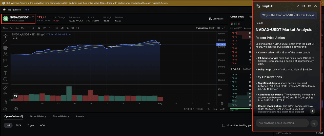This screenshot has width=324, height=136.
Task: Send the BingX AI message
Action: (314, 123)
